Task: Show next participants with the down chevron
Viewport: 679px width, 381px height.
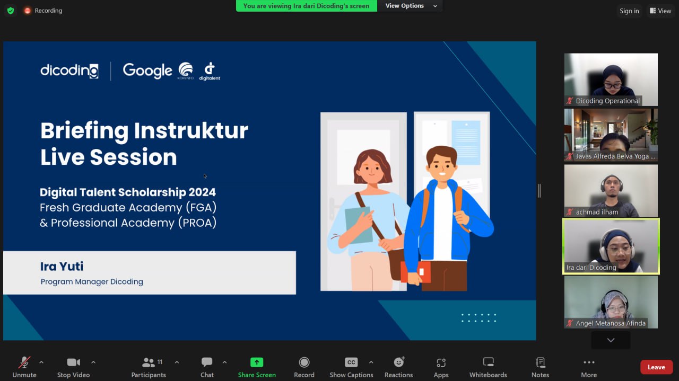Action: (x=611, y=340)
